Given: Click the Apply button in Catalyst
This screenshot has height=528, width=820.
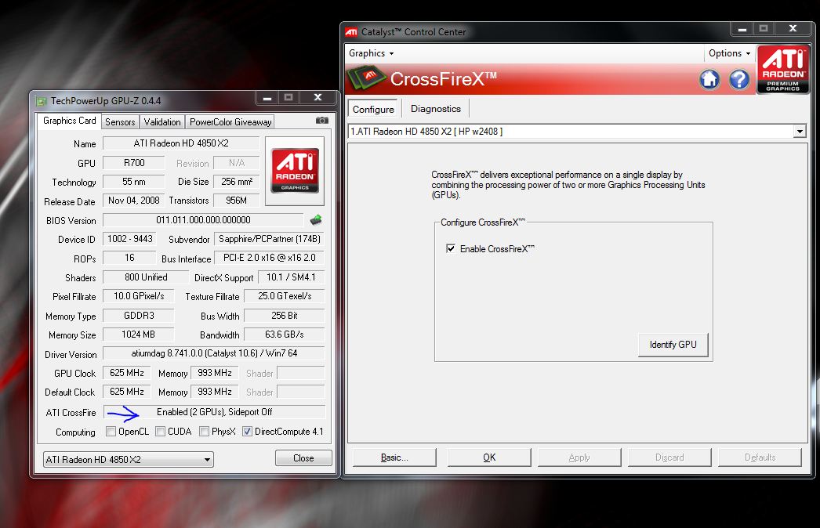Looking at the screenshot, I should coord(579,457).
